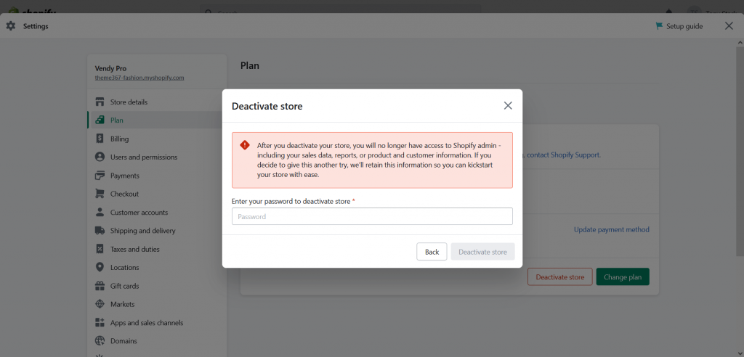744x357 pixels.
Task: Click Deactivate store button in dialog
Action: 482,252
